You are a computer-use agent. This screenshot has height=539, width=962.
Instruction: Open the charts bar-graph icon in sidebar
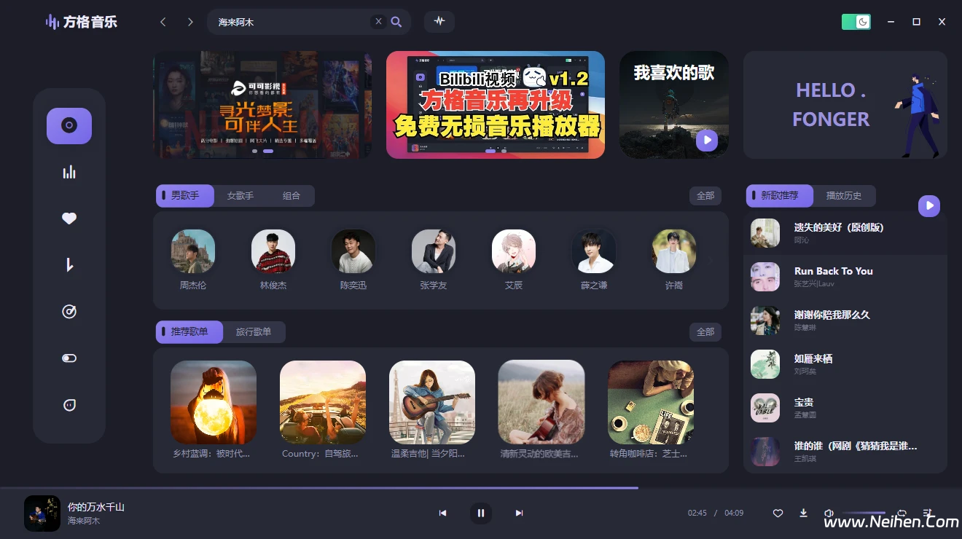[x=69, y=172]
